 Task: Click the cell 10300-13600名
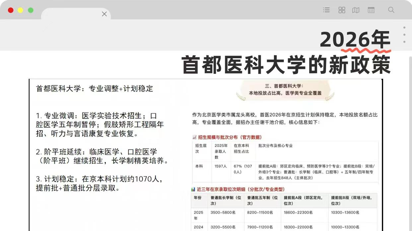coord(345,212)
